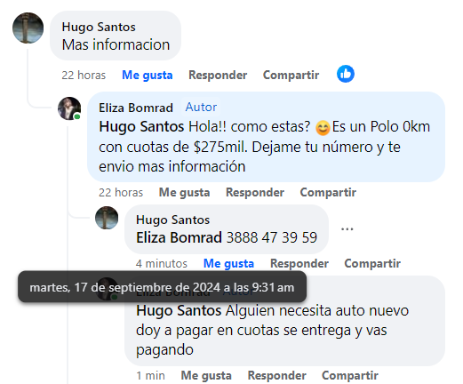
Task: Click Responder under Eliza's Polo 0km message
Action: tap(255, 192)
